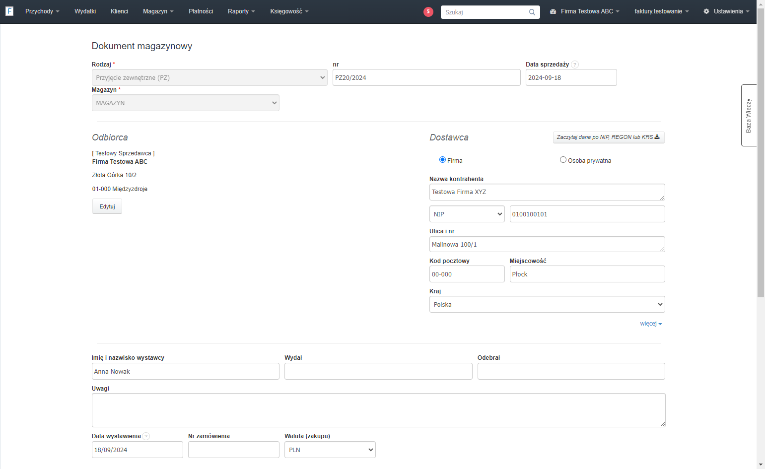765x469 pixels.
Task: Select the Osoba prywatna radio button
Action: (563, 160)
